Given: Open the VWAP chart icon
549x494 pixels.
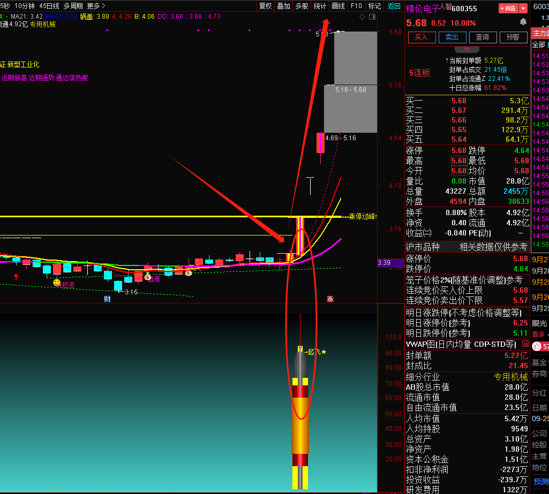Looking at the screenshot, I should pos(525,344).
